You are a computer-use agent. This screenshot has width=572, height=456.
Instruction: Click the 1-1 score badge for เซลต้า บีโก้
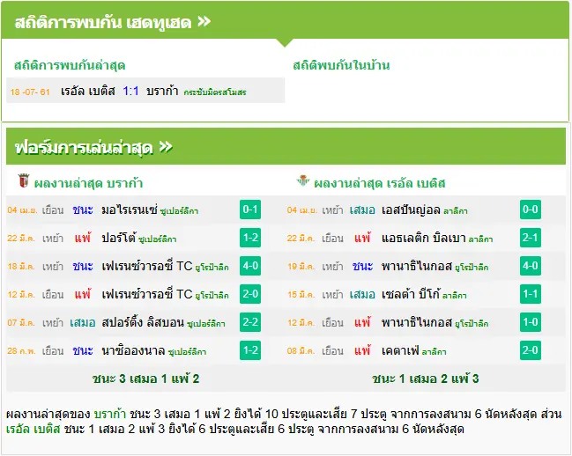tap(530, 294)
